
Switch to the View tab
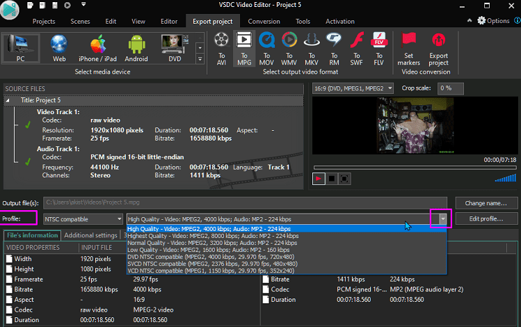coord(138,22)
